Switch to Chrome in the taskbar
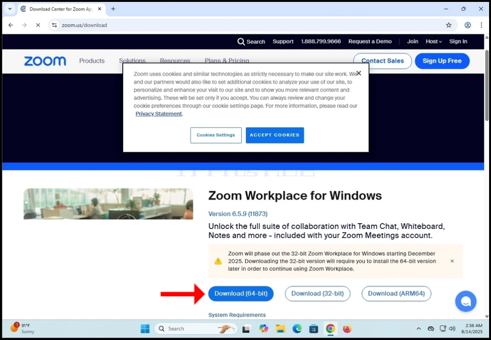 tap(331, 329)
